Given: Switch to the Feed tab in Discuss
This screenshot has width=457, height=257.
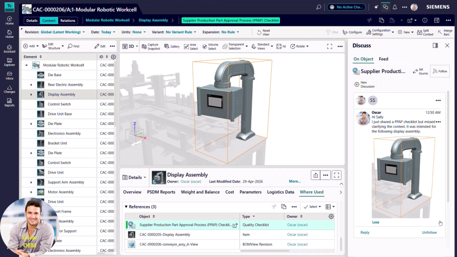Looking at the screenshot, I should (x=383, y=59).
